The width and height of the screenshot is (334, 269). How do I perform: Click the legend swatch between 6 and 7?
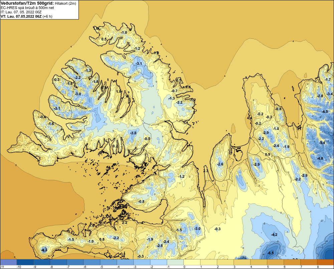[x=292, y=262]
